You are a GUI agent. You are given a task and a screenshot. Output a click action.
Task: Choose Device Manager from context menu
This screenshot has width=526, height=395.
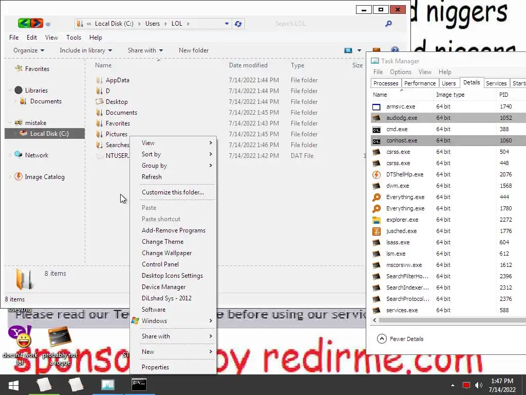[173, 287]
